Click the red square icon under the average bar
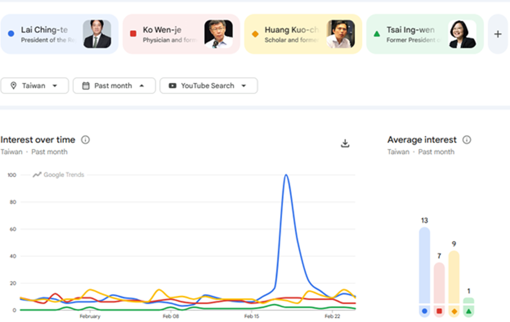 (x=439, y=311)
